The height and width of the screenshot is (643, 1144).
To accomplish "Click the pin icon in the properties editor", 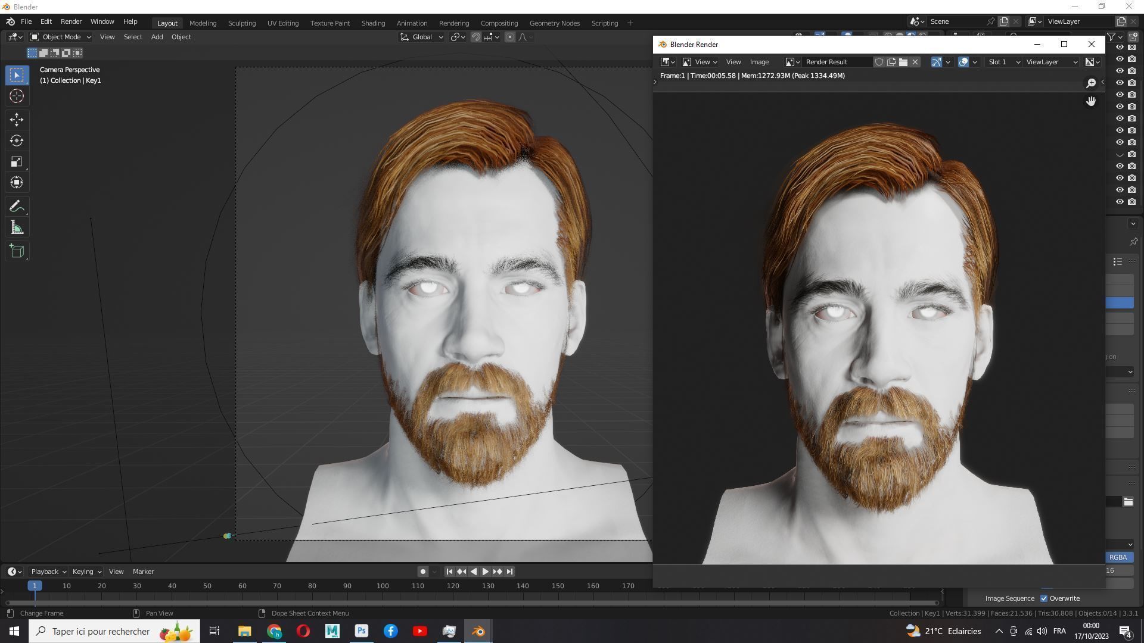I will (x=1133, y=242).
